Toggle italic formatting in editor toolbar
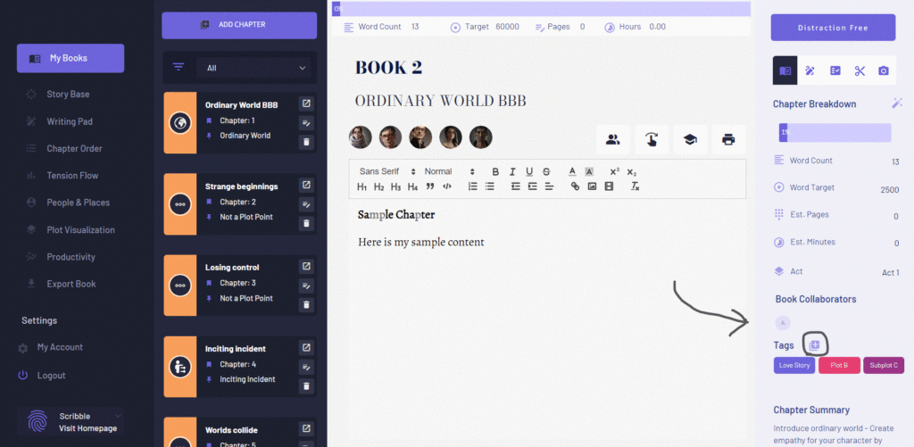This screenshot has width=914, height=447. [x=512, y=171]
